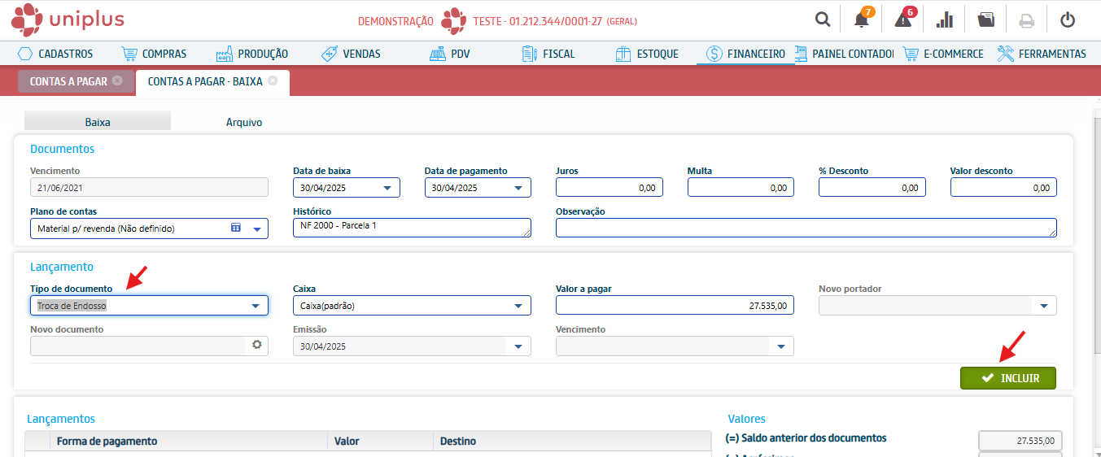1101x457 pixels.
Task: Click the power logout icon
Action: [x=1068, y=20]
